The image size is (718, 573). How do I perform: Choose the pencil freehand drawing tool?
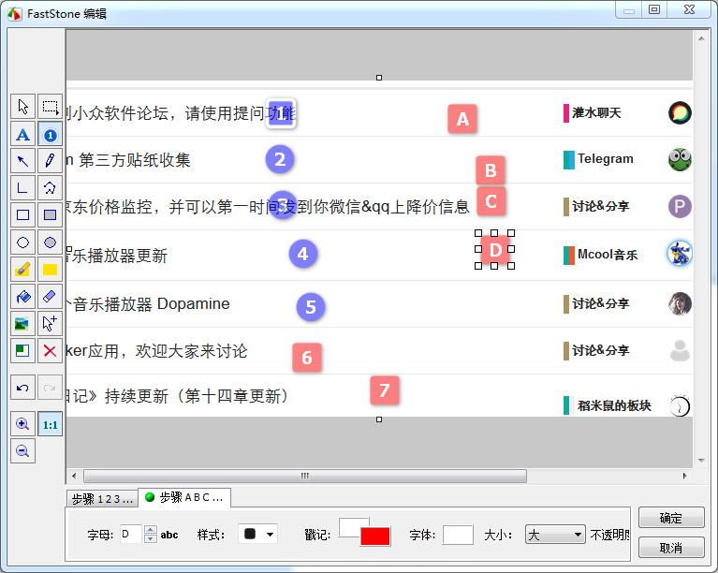[51, 161]
